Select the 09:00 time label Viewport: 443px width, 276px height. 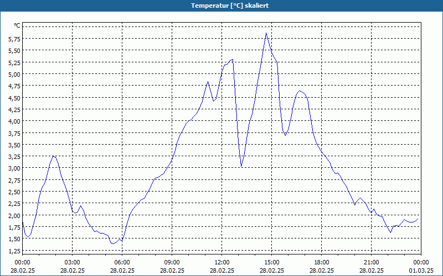[172, 263]
